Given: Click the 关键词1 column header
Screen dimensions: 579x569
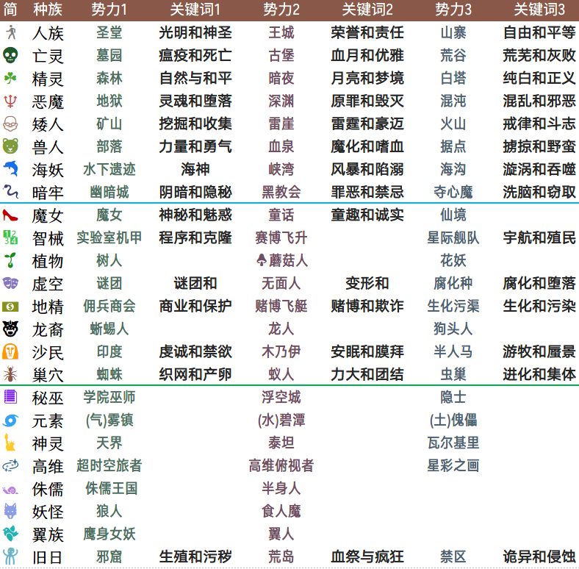Looking at the screenshot, I should pos(195,10).
